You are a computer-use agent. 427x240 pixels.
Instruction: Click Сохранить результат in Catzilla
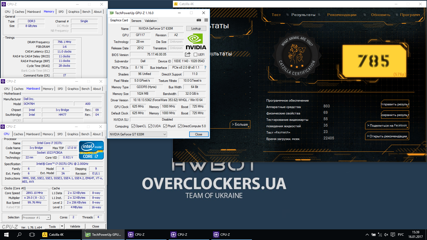coord(395,115)
